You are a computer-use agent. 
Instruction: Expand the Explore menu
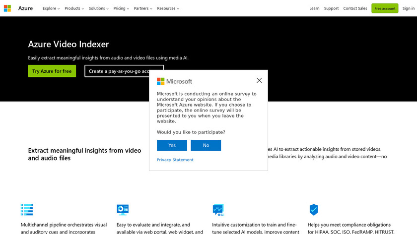[x=51, y=8]
